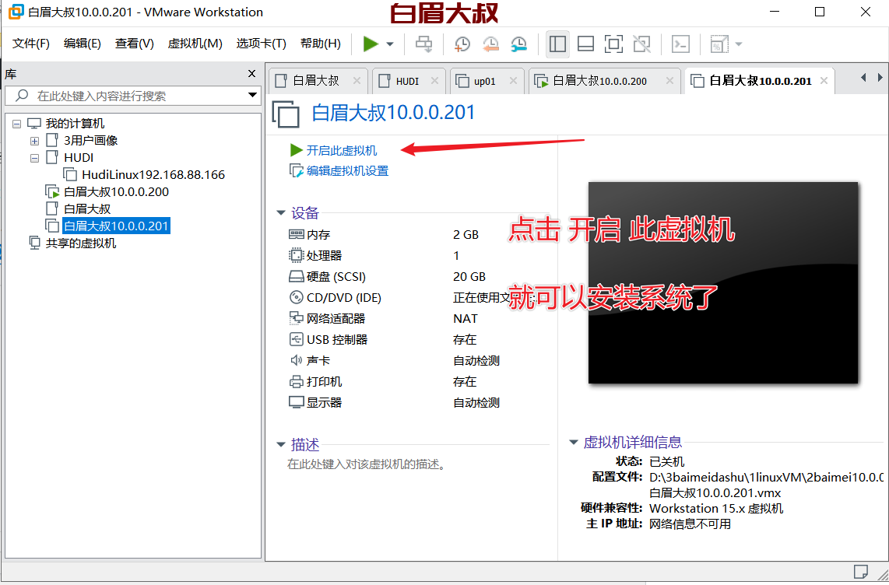Collapse the 描述 section
This screenshot has height=585, width=889.
(x=281, y=444)
